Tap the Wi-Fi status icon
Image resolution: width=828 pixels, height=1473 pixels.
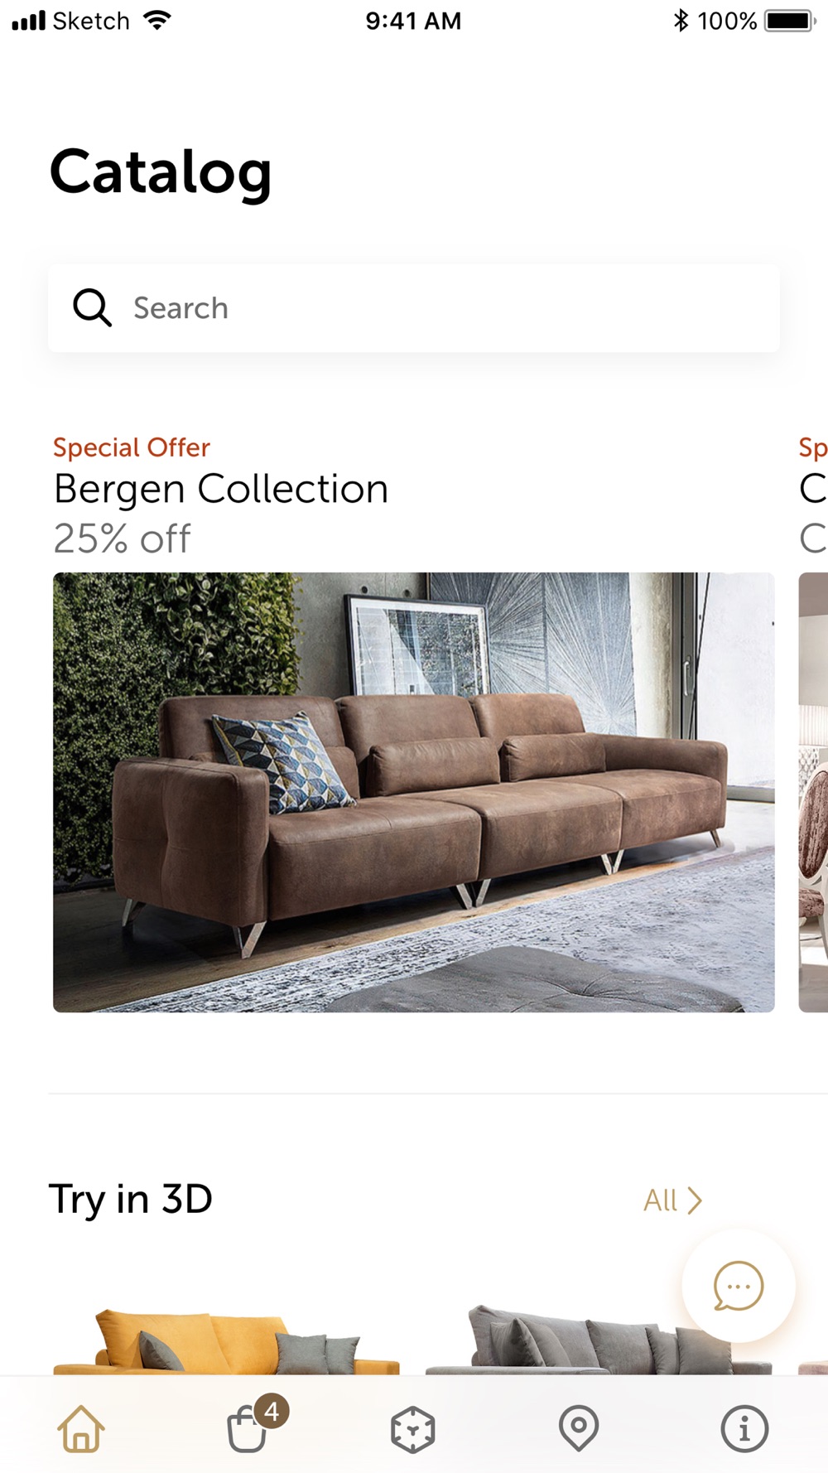156,20
